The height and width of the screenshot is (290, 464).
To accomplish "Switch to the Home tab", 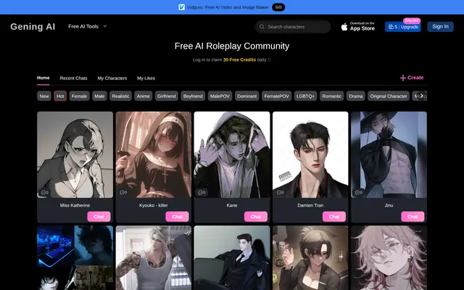I will (x=43, y=78).
